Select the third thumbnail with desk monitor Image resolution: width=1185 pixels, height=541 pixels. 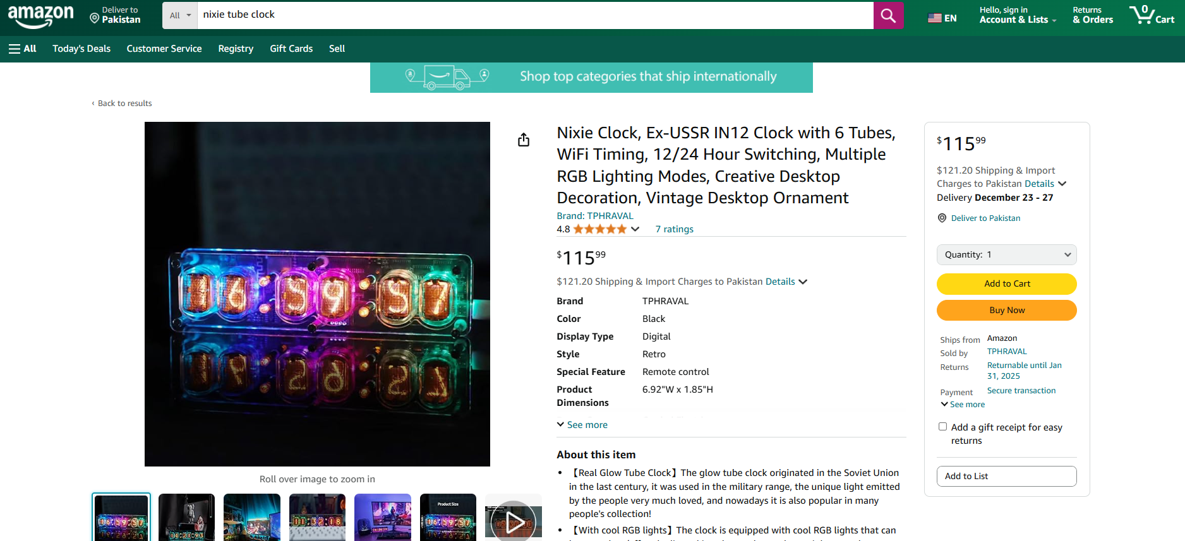(x=252, y=518)
